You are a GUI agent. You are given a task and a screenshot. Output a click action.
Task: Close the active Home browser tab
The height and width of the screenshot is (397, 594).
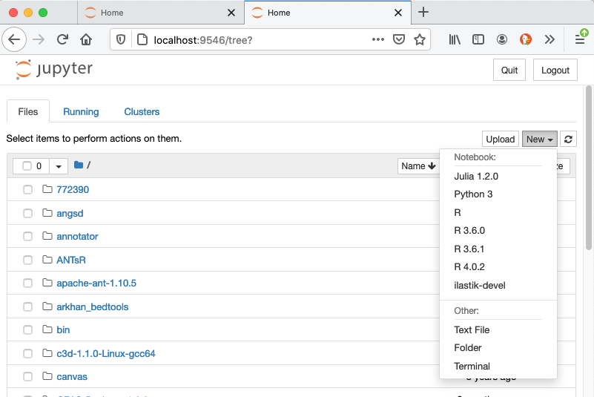tap(397, 13)
